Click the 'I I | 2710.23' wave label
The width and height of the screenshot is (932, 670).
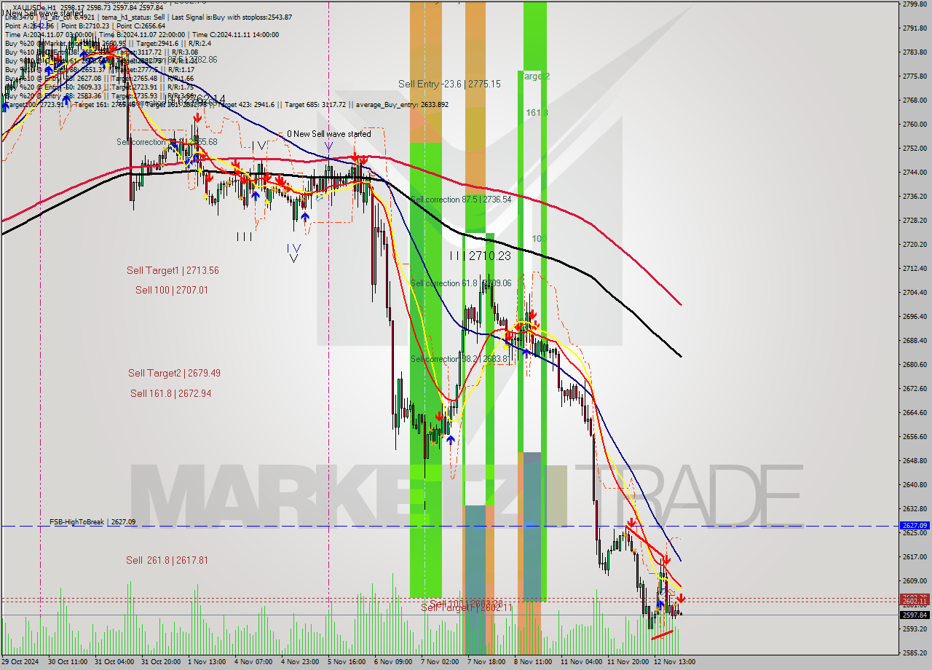tap(480, 256)
